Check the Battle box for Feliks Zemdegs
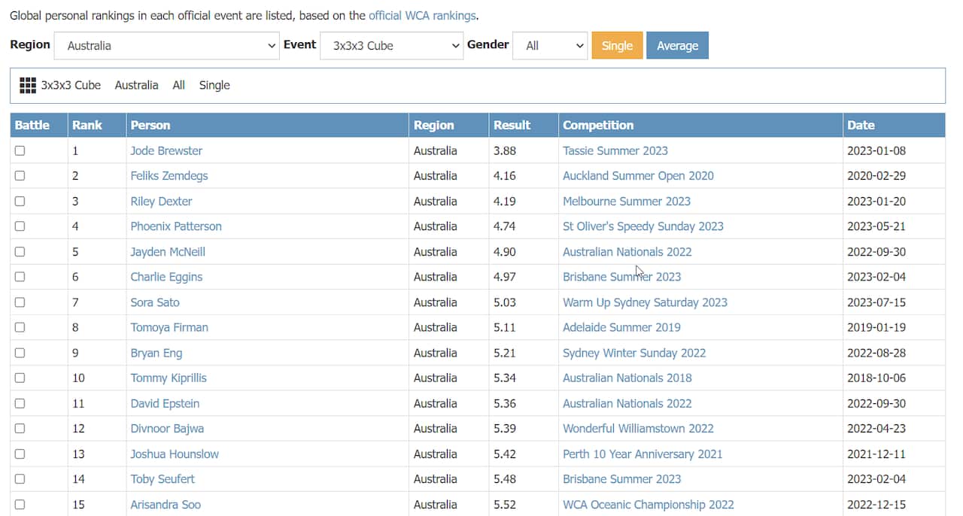Screen dimensions: 963x516 click(x=20, y=176)
